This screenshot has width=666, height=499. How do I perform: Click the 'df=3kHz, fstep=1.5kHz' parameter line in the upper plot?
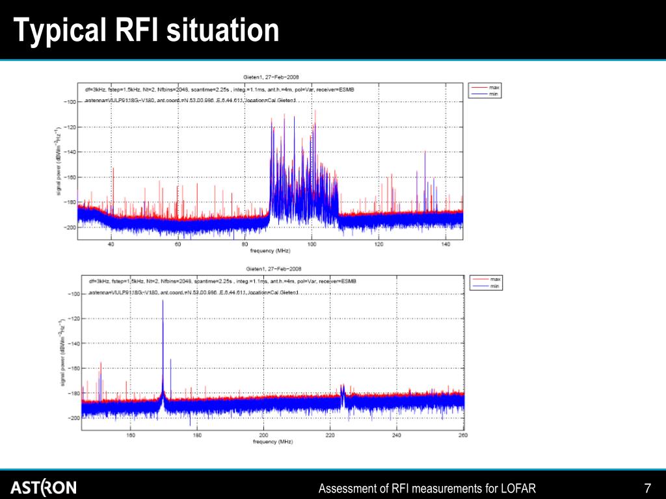pyautogui.click(x=220, y=90)
